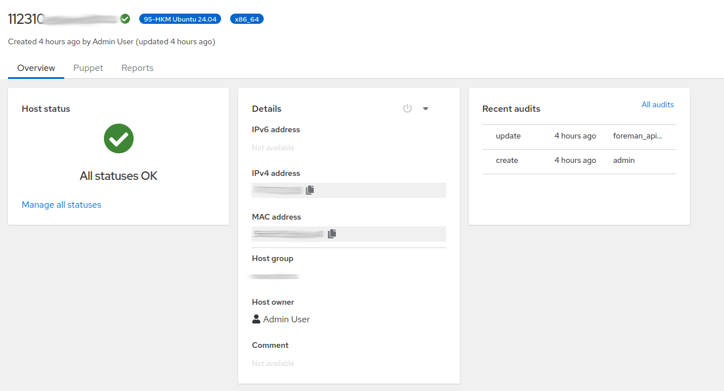Viewport: 724px width, 391px height.
Task: Click the Host owner user icon
Action: pos(256,319)
